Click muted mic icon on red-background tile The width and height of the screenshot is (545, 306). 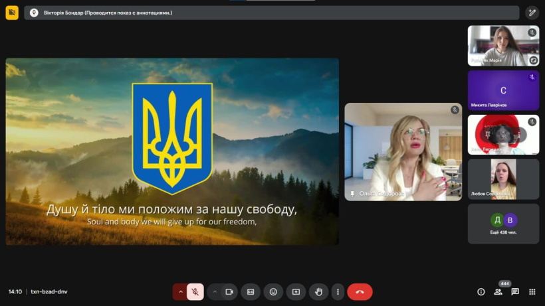pyautogui.click(x=532, y=121)
